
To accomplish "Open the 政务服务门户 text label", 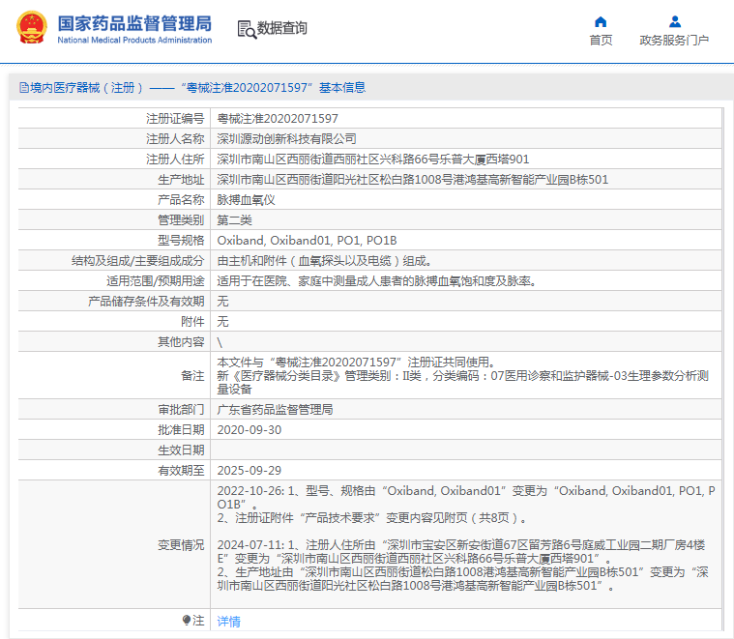I will tap(674, 41).
